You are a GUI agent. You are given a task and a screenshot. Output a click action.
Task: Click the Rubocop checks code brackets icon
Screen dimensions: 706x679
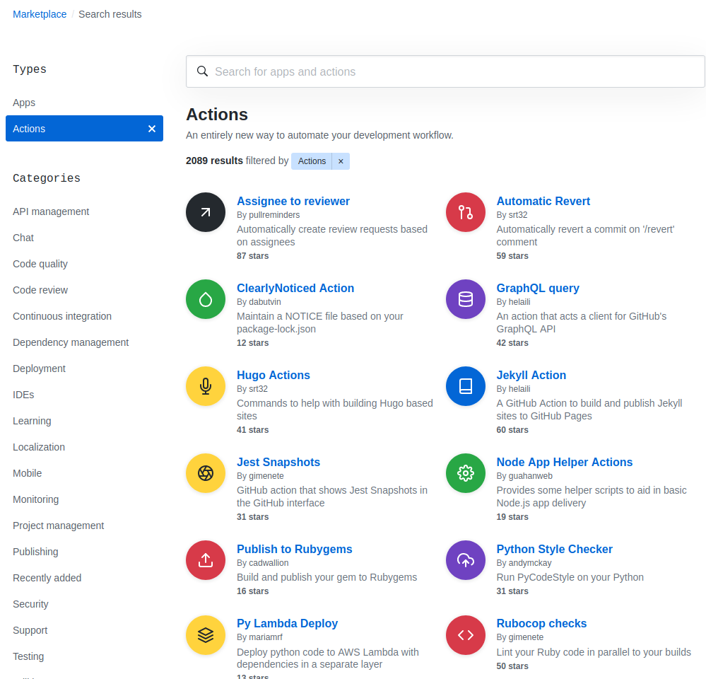tap(465, 634)
